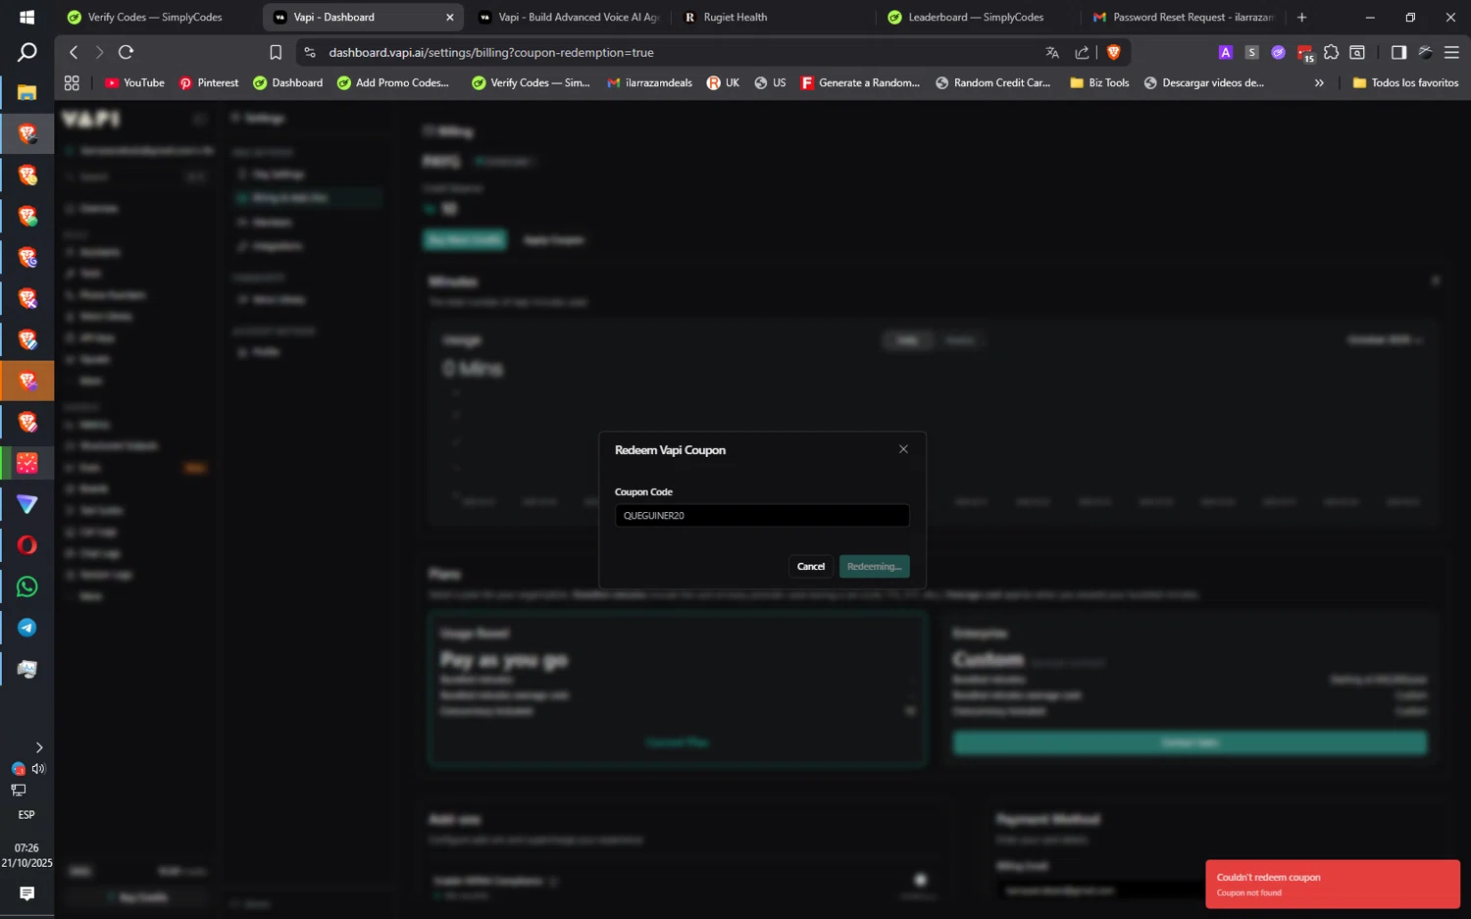The width and height of the screenshot is (1471, 919).
Task: Open Brave Shields lion icon
Action: [x=1113, y=53]
